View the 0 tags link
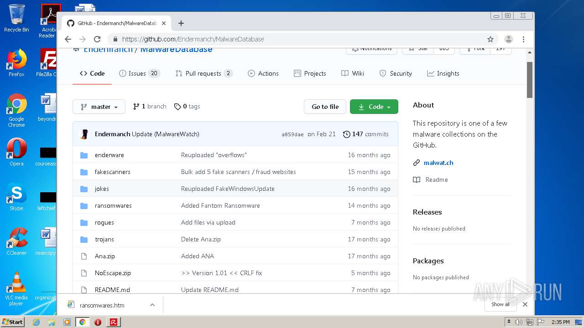Image resolution: width=584 pixels, height=328 pixels. pos(187,106)
